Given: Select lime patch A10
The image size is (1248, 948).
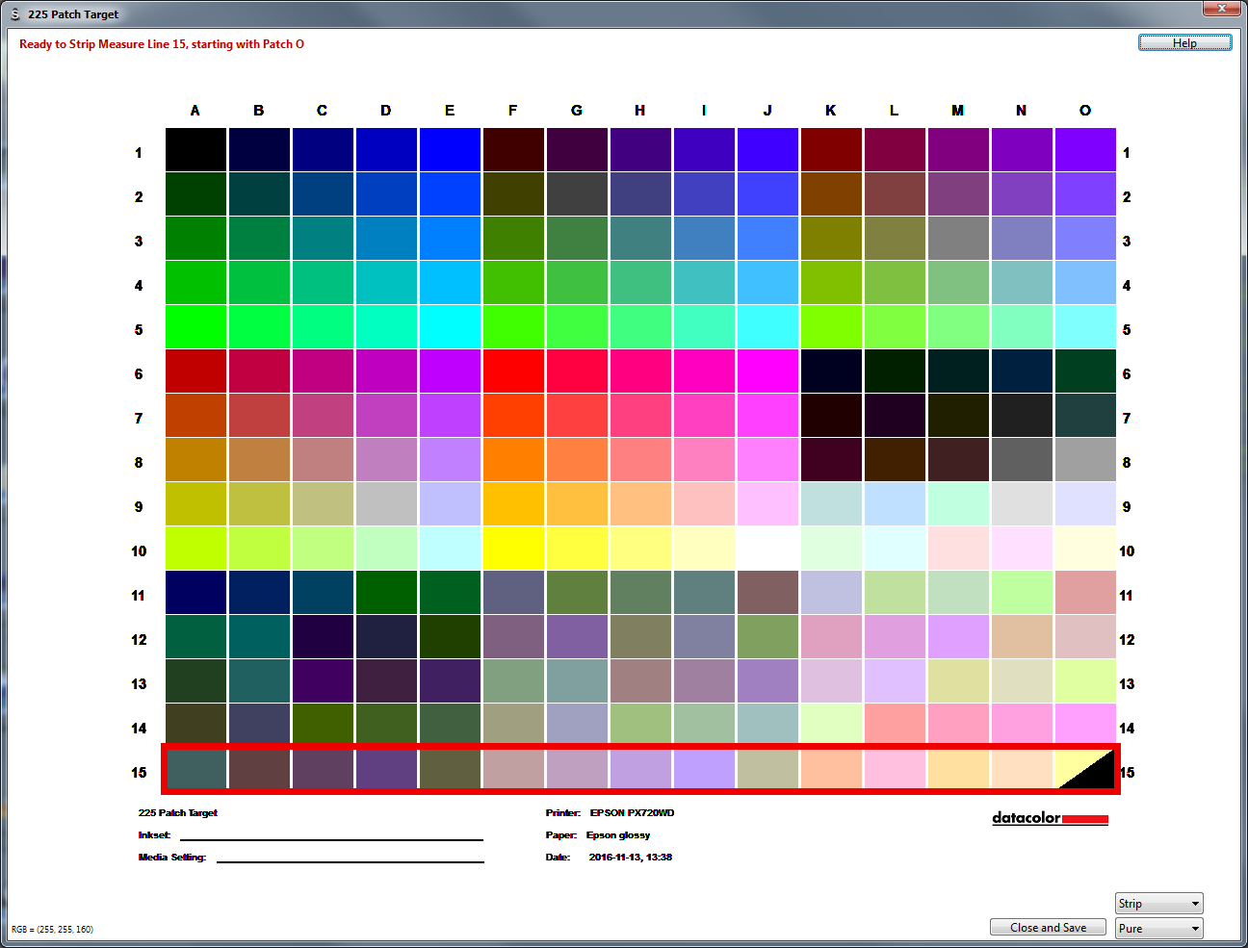Looking at the screenshot, I should click(195, 549).
